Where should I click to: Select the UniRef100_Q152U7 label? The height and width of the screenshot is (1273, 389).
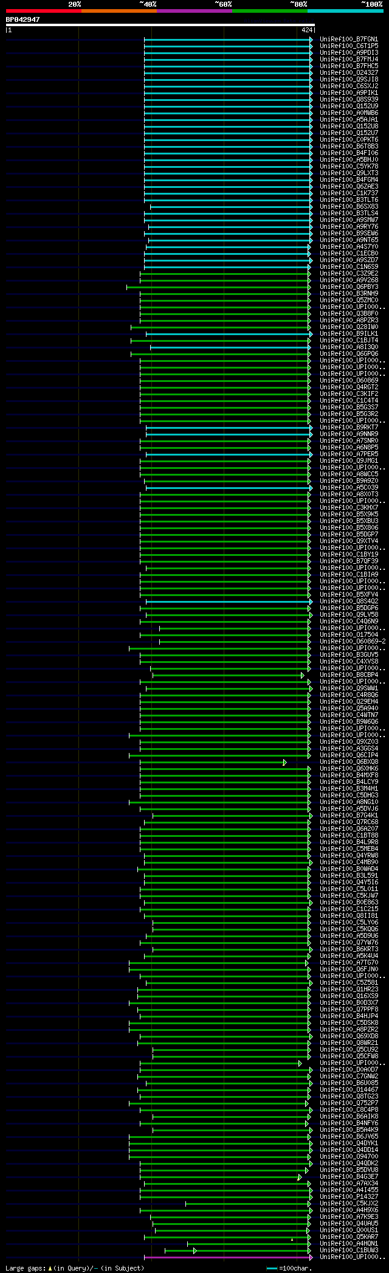(349, 133)
